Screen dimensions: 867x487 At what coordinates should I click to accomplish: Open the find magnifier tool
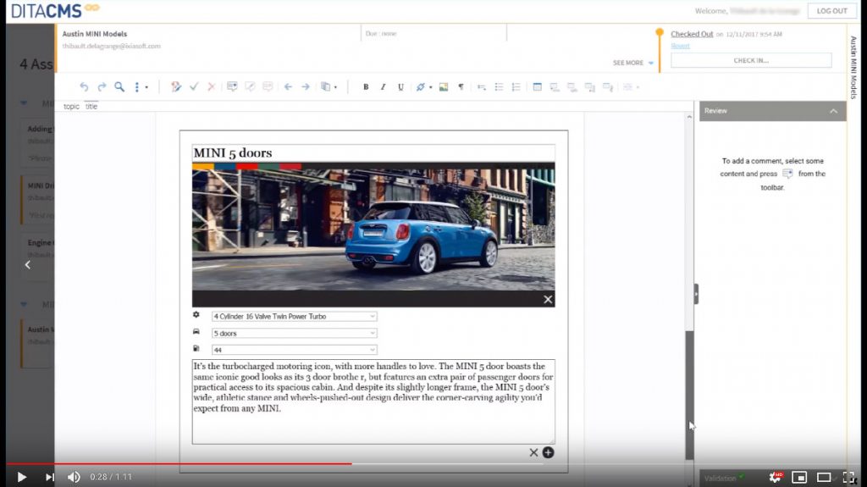(119, 87)
